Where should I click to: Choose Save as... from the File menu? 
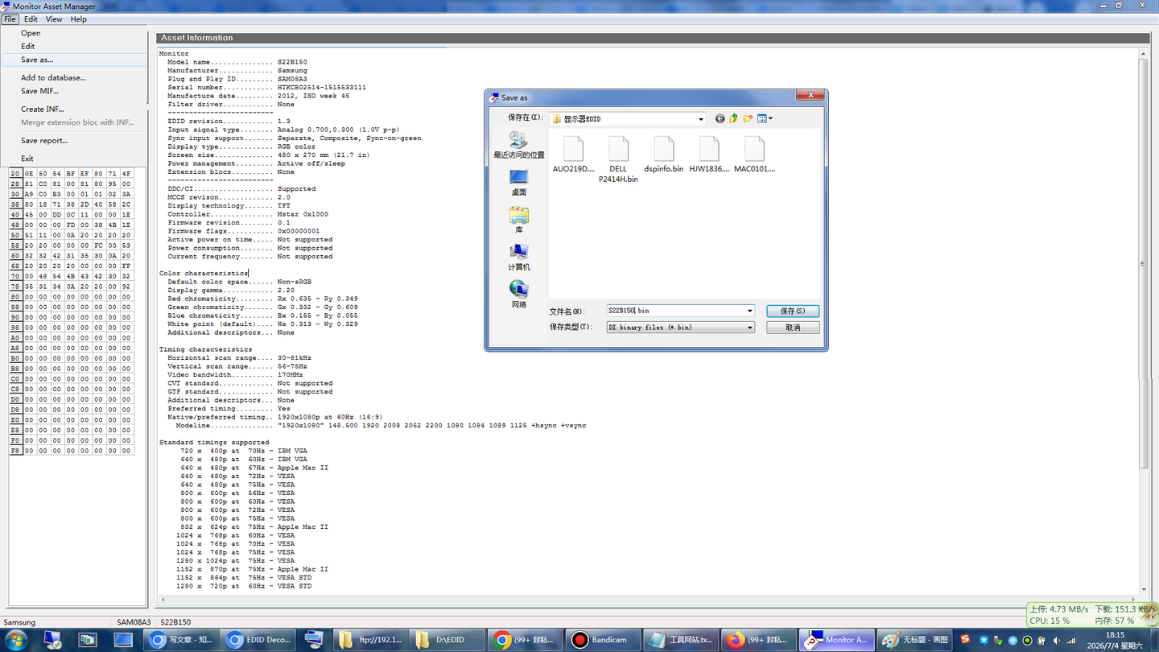tap(76, 60)
